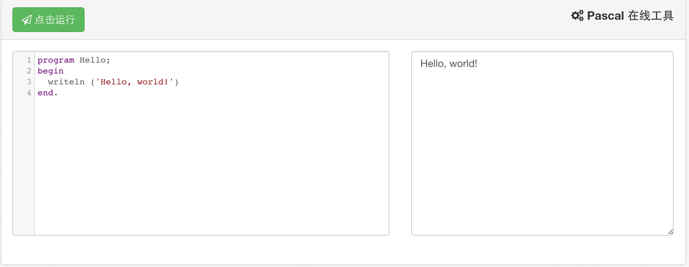The height and width of the screenshot is (267, 689).
Task: Click the paper plane icon on run button
Action: 27,20
